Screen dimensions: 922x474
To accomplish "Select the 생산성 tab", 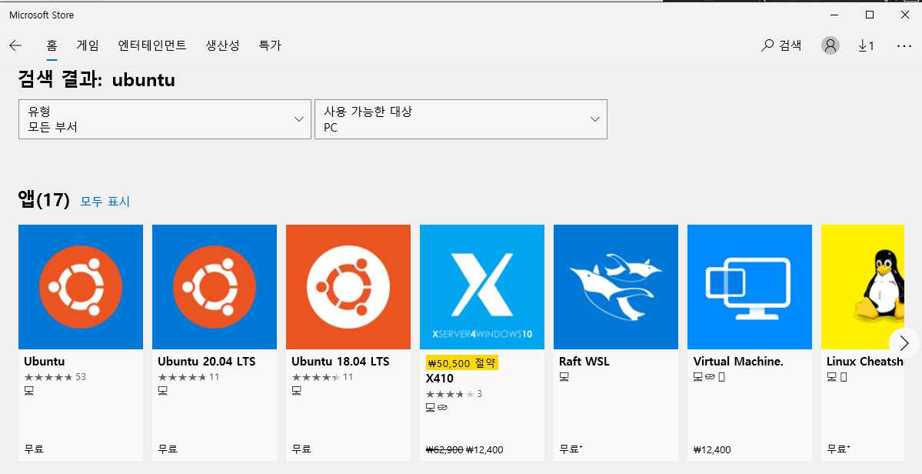I will (222, 45).
